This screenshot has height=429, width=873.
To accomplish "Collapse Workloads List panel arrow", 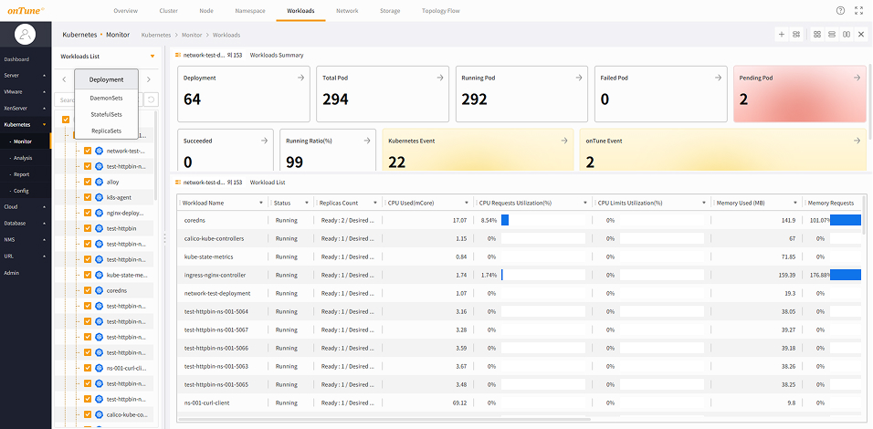I will (x=153, y=57).
